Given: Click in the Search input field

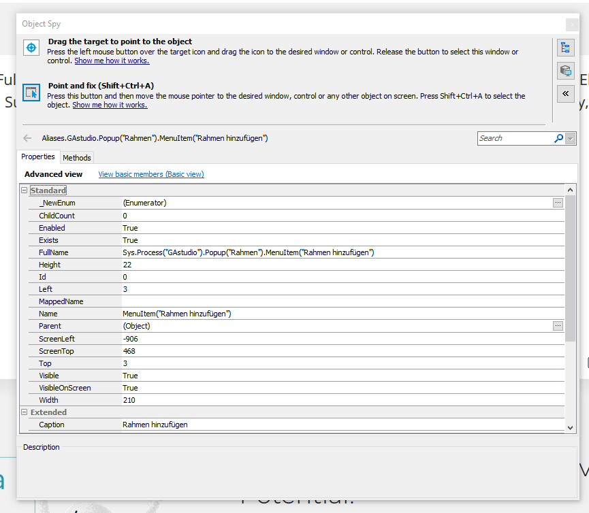Looking at the screenshot, I should click(515, 138).
